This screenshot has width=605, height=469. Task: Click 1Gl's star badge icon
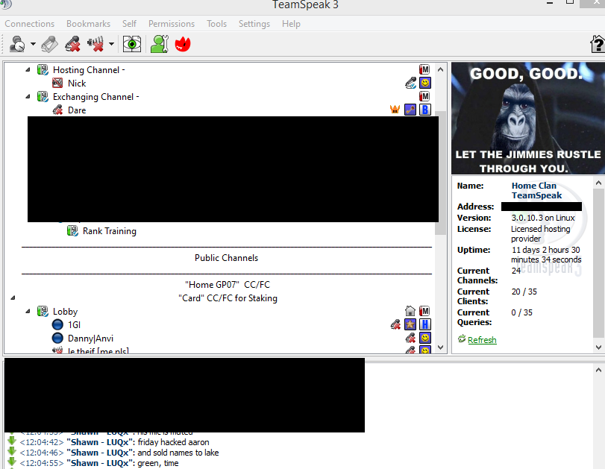click(410, 324)
